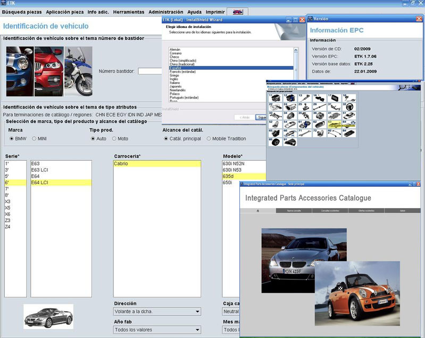425x338 pixels.
Task: Select series 6' in Serie list
Action: 15,183
